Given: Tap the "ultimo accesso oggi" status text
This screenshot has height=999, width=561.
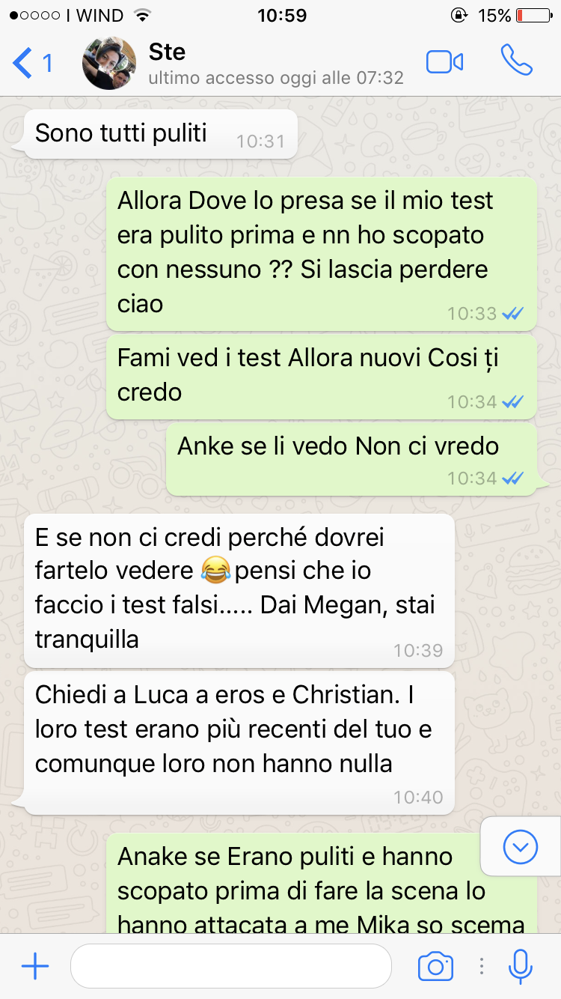Looking at the screenshot, I should 276,78.
